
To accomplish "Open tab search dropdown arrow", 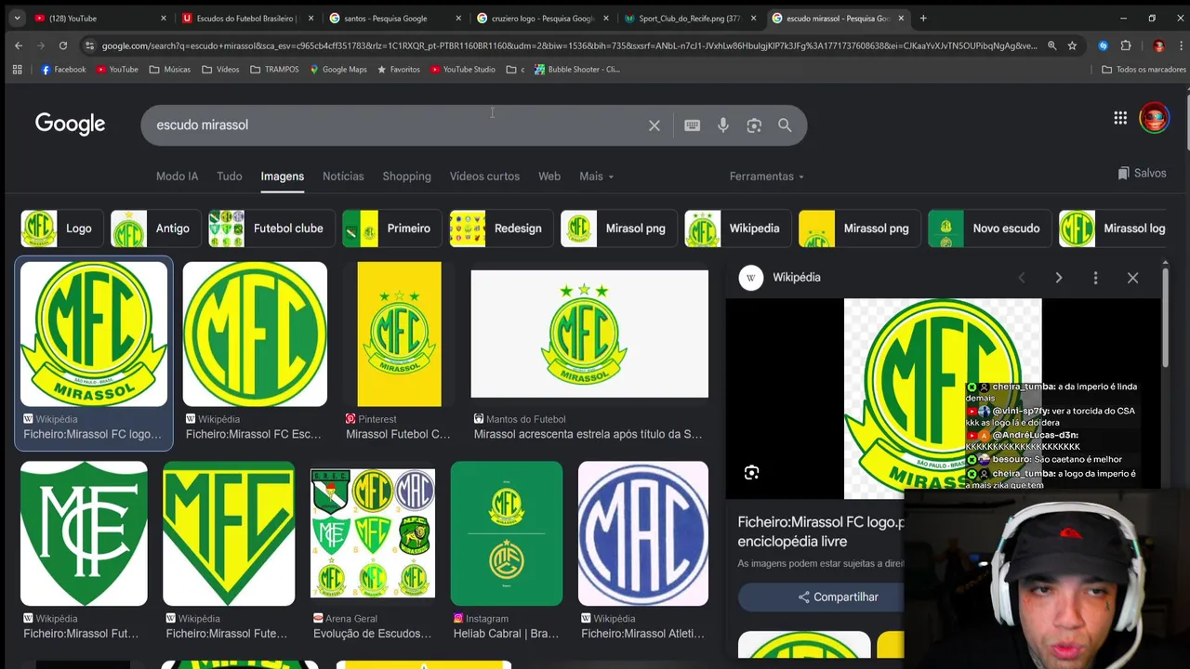I will 17,18.
